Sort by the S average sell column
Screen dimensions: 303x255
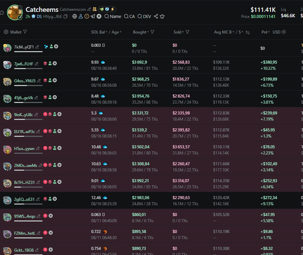click(x=241, y=32)
